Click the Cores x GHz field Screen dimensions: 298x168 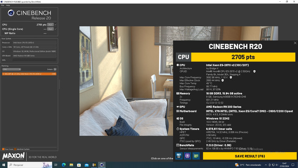pyautogui.click(x=34, y=47)
